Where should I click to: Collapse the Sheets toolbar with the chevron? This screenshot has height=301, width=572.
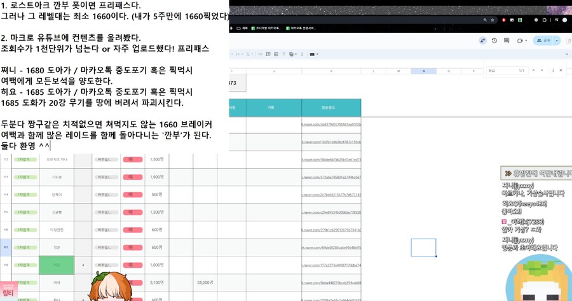pos(566,54)
